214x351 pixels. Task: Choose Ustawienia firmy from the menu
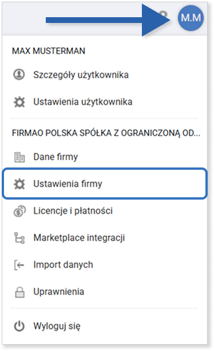[x=105, y=184]
